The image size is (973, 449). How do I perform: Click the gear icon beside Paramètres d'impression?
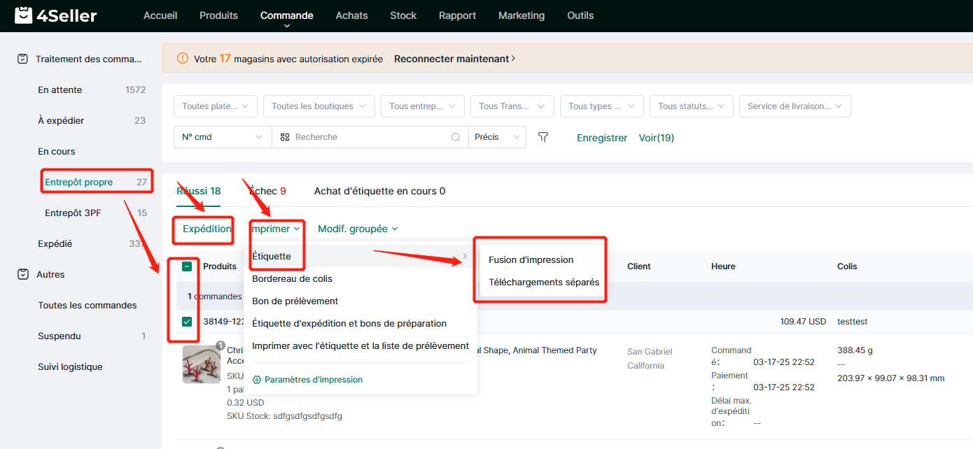click(257, 380)
